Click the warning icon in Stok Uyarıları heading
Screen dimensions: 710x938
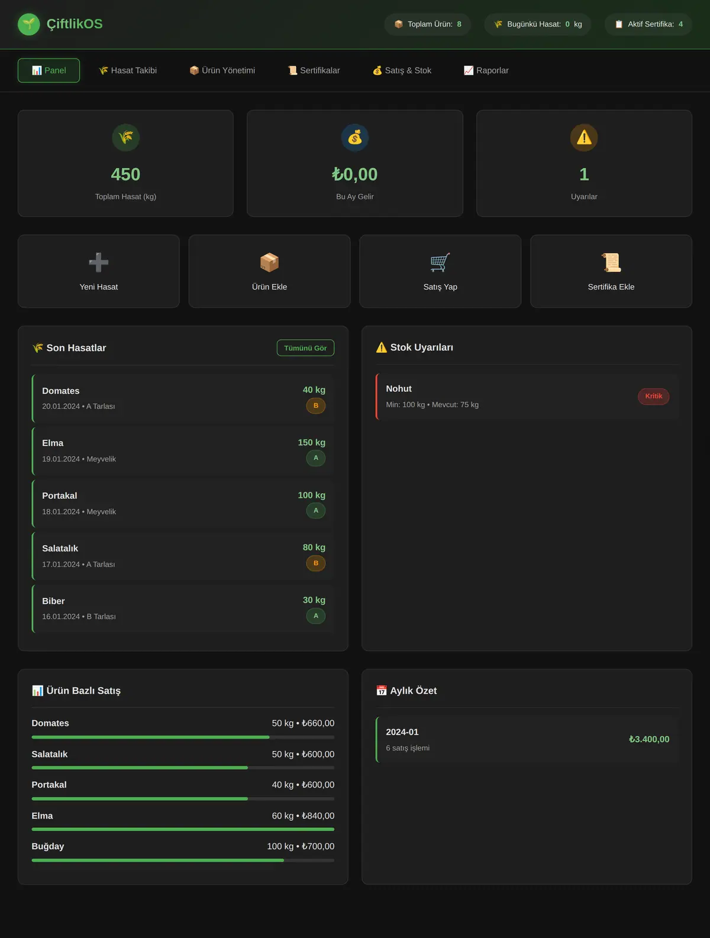[x=382, y=347]
